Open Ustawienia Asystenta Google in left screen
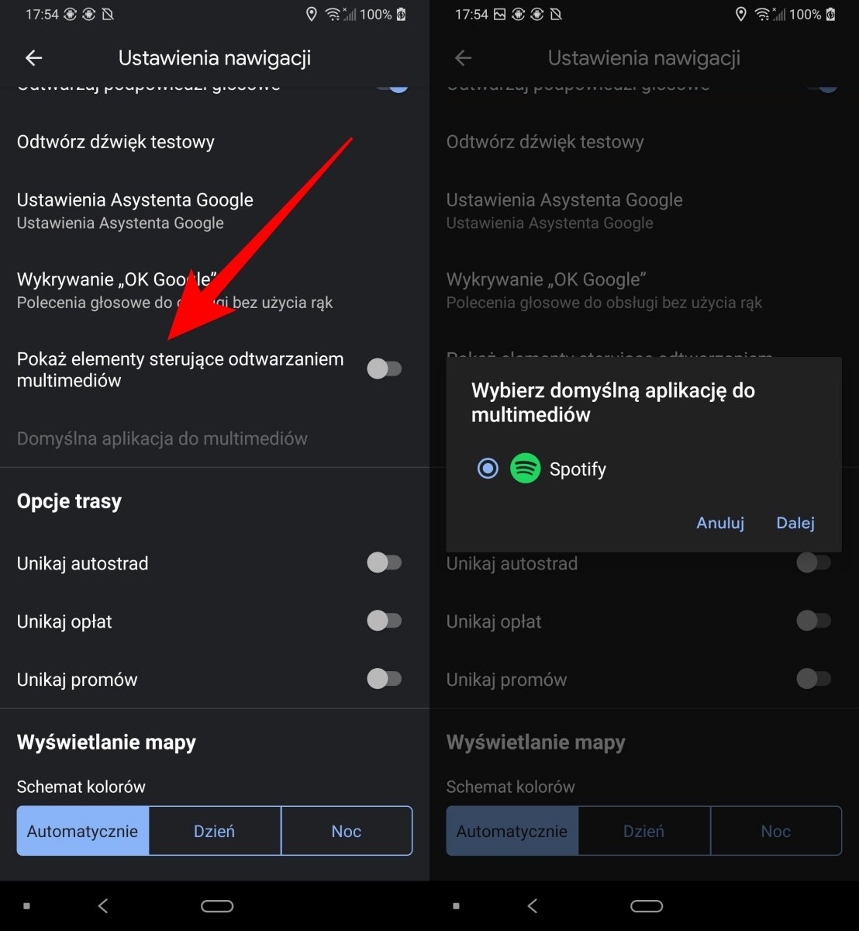 tap(215, 211)
